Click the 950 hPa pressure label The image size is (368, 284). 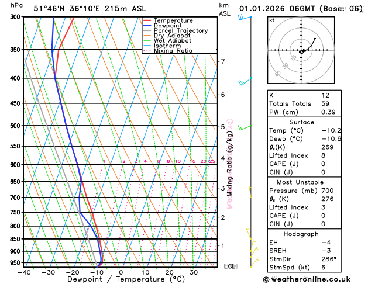point(16,263)
